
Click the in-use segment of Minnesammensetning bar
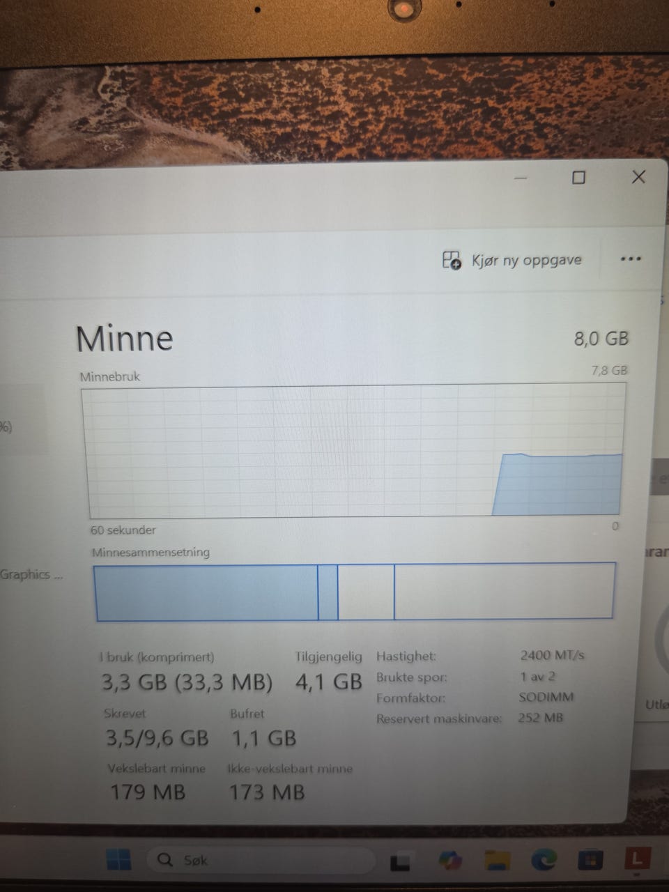(x=206, y=592)
